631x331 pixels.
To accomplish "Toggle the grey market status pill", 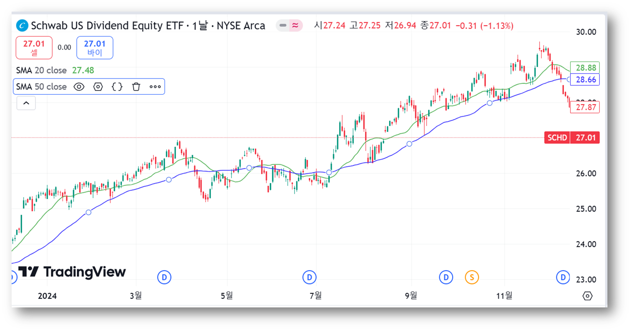I will click(283, 25).
